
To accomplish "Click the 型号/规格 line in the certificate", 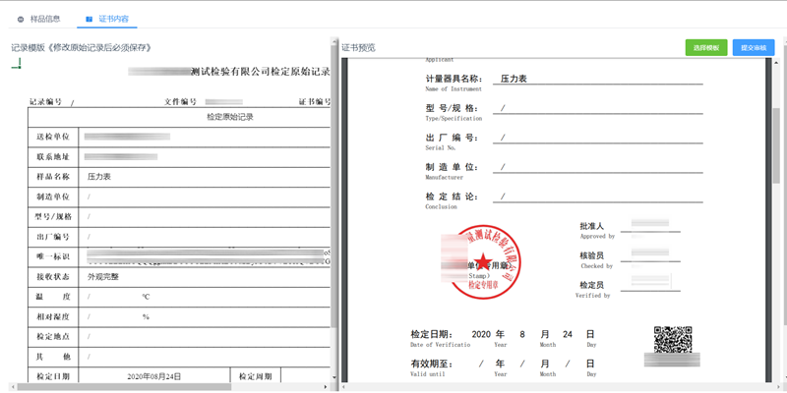I will pyautogui.click(x=598, y=108).
